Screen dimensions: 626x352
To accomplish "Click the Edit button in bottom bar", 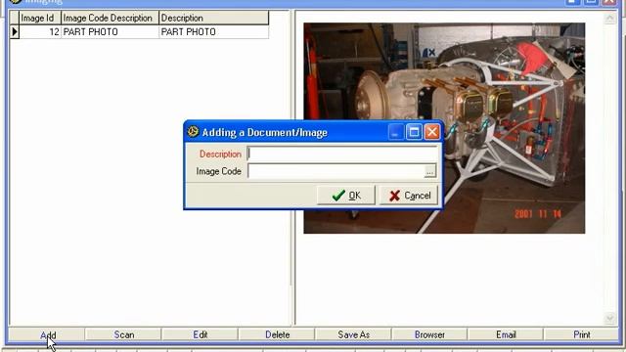I will point(200,334).
